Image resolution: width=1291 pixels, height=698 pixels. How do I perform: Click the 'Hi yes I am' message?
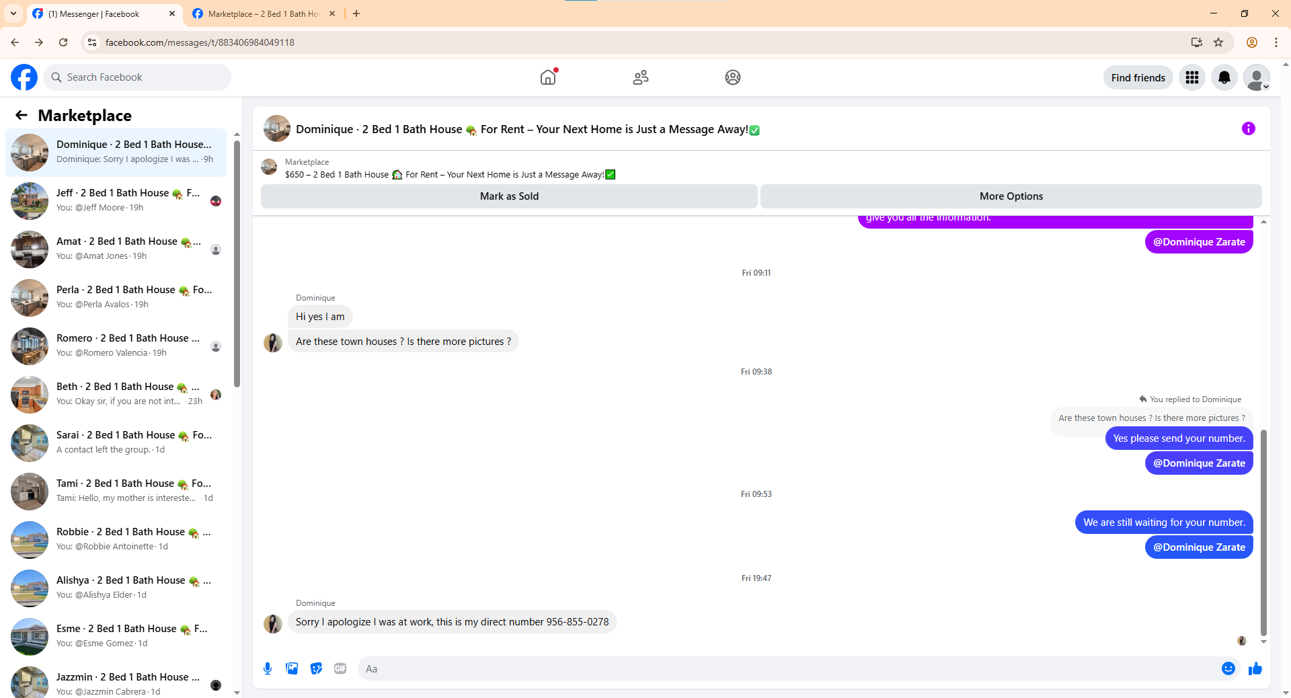tap(320, 317)
